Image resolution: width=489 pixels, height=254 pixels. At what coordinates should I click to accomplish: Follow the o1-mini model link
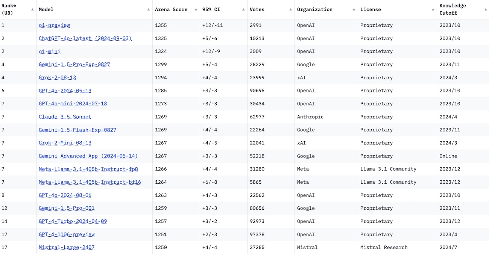[x=49, y=51]
